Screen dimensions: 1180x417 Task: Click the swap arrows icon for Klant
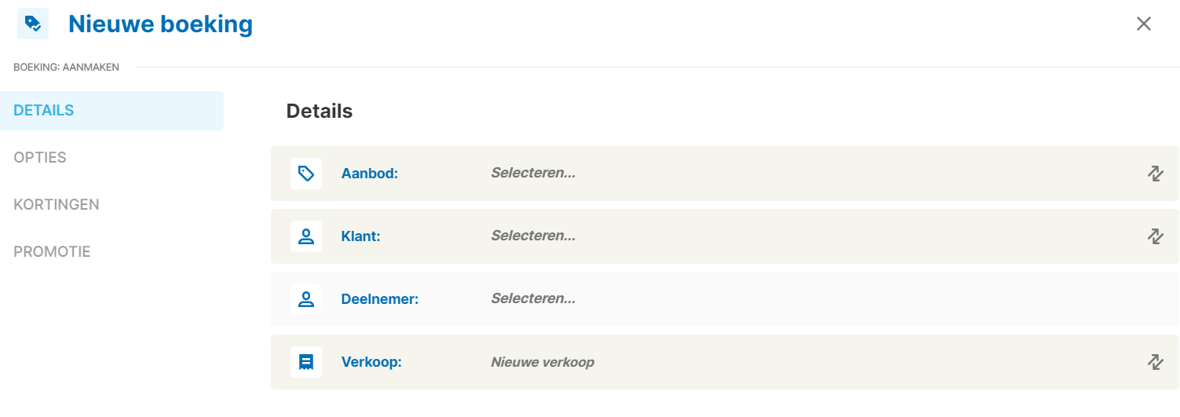[1155, 236]
